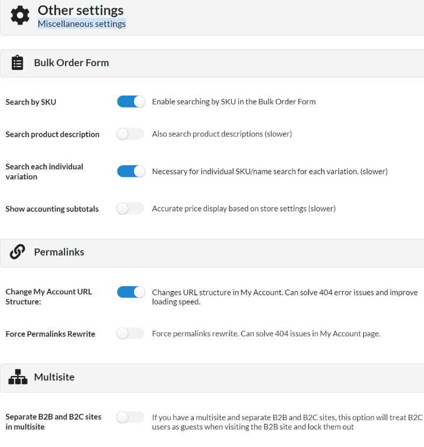The width and height of the screenshot is (424, 447).
Task: Click the Search product description label
Action: (x=52, y=134)
